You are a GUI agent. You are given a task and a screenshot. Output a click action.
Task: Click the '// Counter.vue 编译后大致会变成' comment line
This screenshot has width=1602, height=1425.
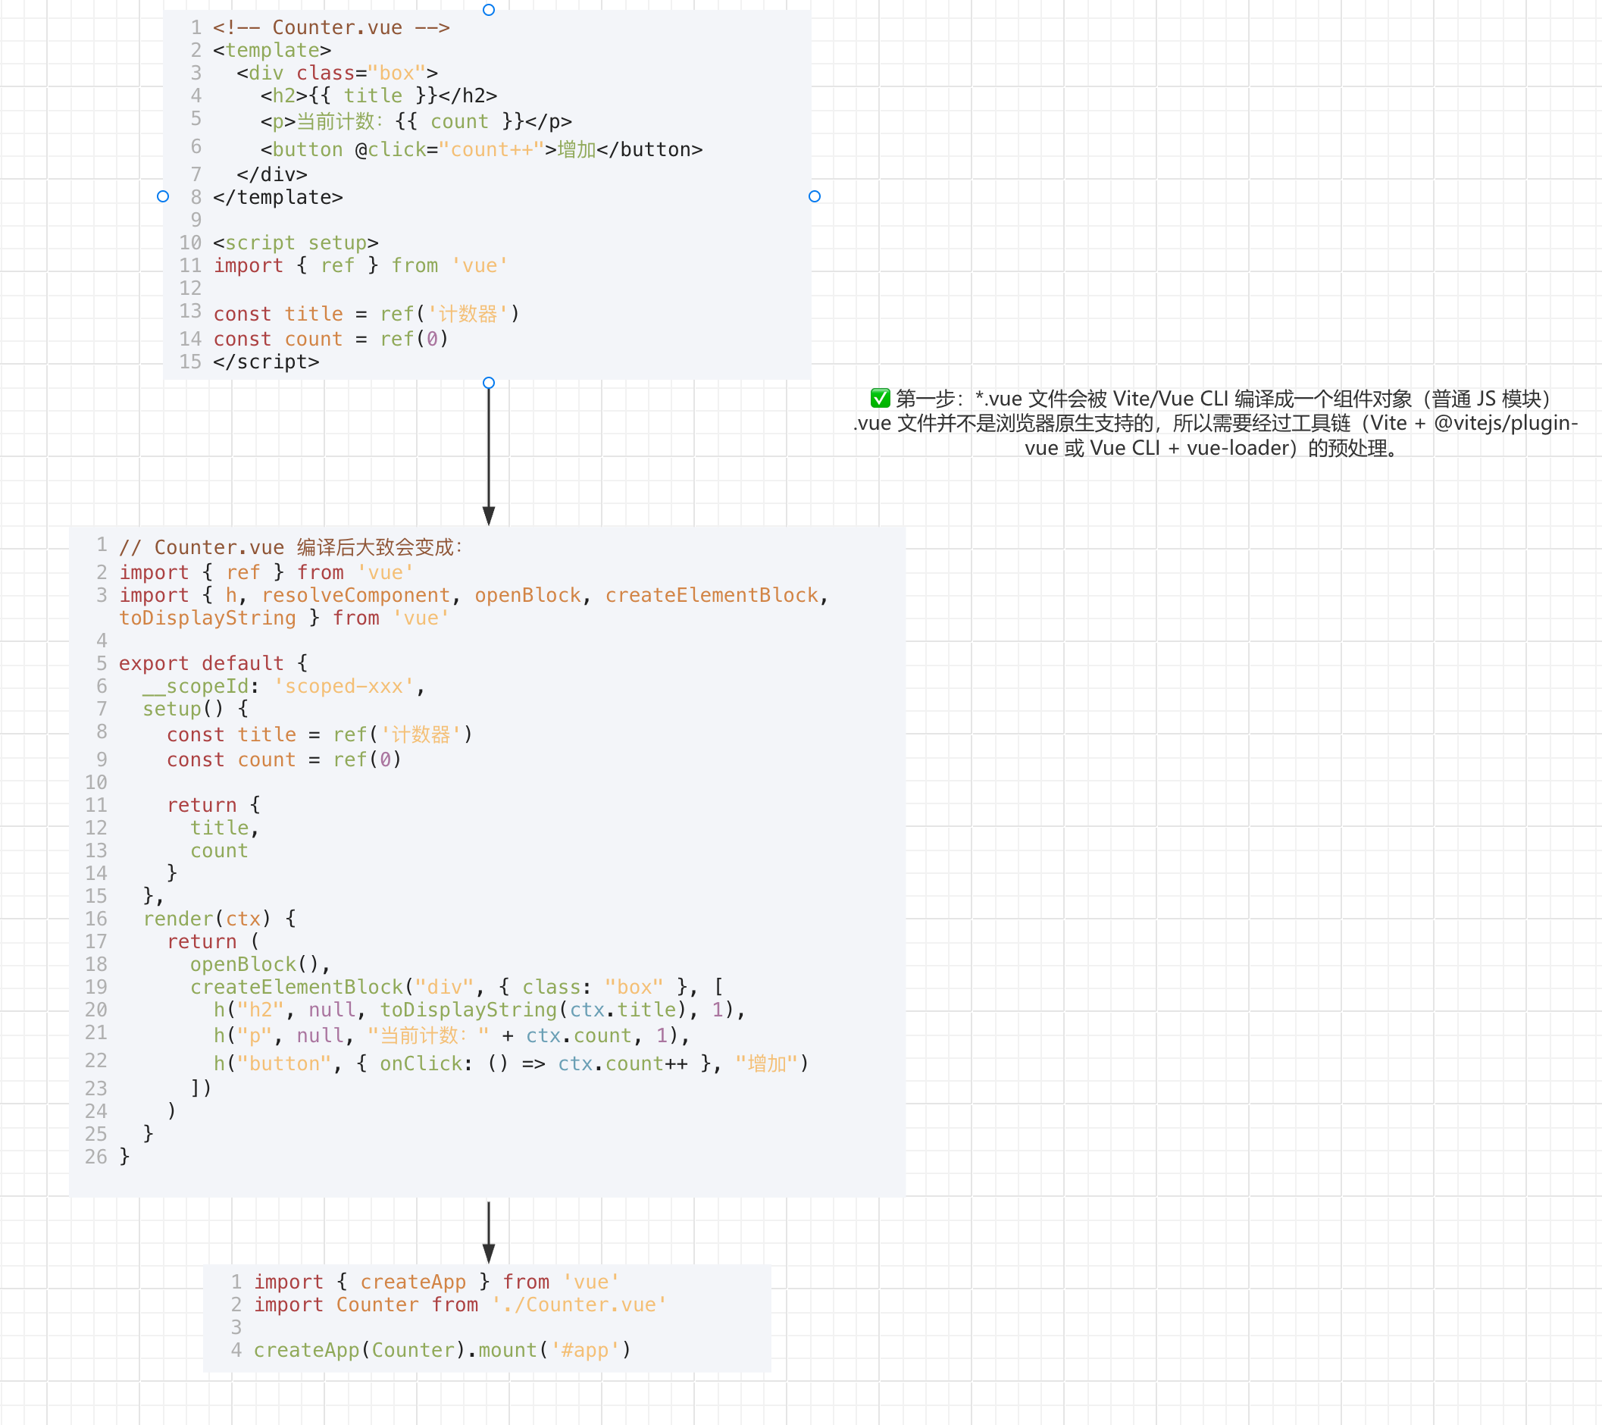pos(291,547)
